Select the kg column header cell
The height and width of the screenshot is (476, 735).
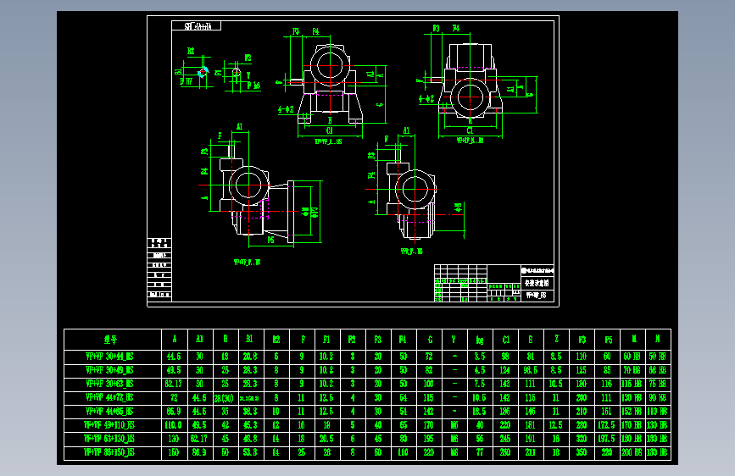click(x=480, y=340)
